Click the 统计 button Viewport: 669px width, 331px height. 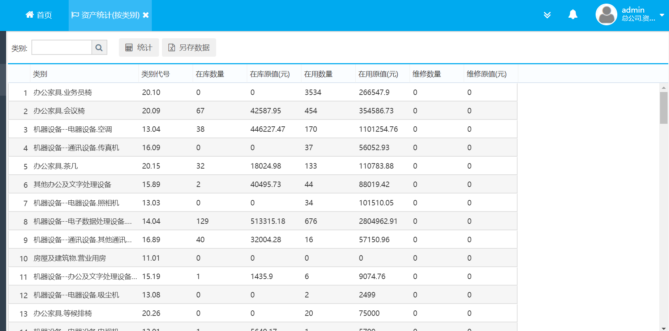coord(139,48)
